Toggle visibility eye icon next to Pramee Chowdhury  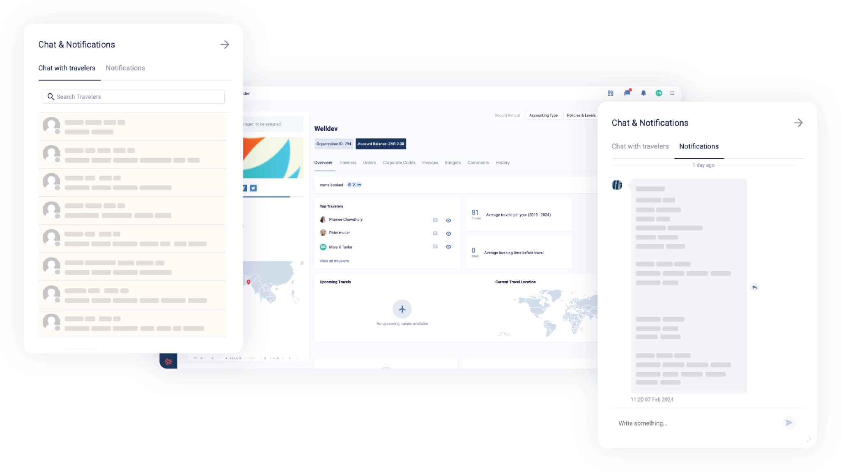(448, 220)
